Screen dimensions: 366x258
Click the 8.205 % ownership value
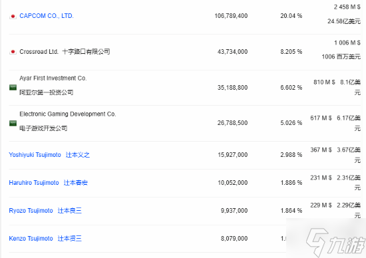[x=291, y=52]
